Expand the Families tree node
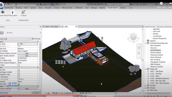The width and height of the screenshot is (172, 97). pos(146,86)
